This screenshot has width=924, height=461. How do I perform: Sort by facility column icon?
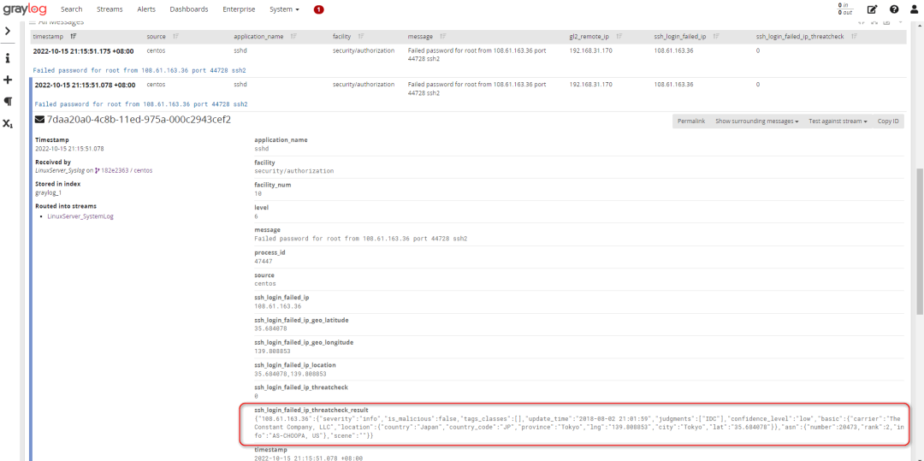click(x=361, y=37)
